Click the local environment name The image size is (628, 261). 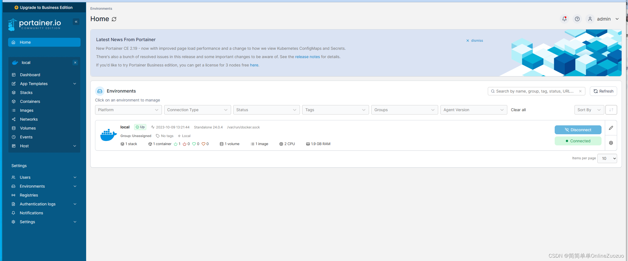[125, 127]
